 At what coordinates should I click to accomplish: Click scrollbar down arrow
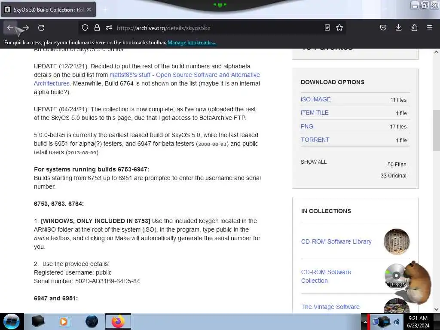point(436,309)
